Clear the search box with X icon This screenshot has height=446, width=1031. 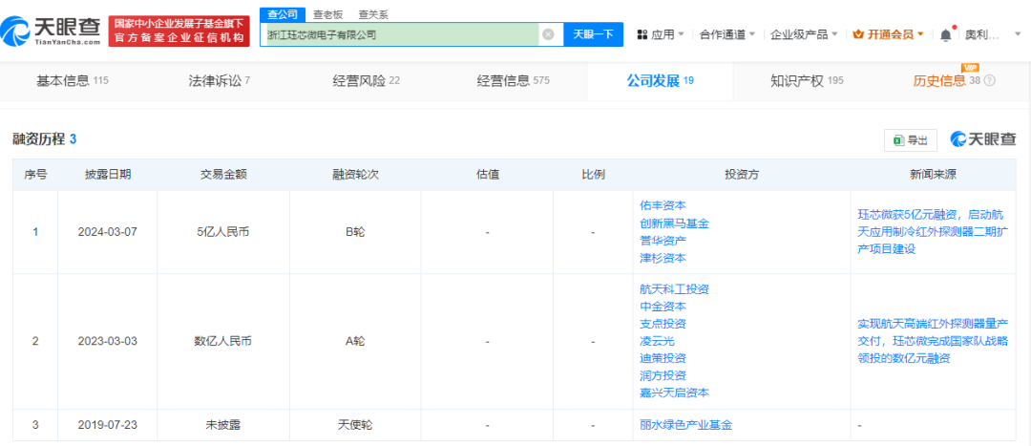click(x=548, y=34)
